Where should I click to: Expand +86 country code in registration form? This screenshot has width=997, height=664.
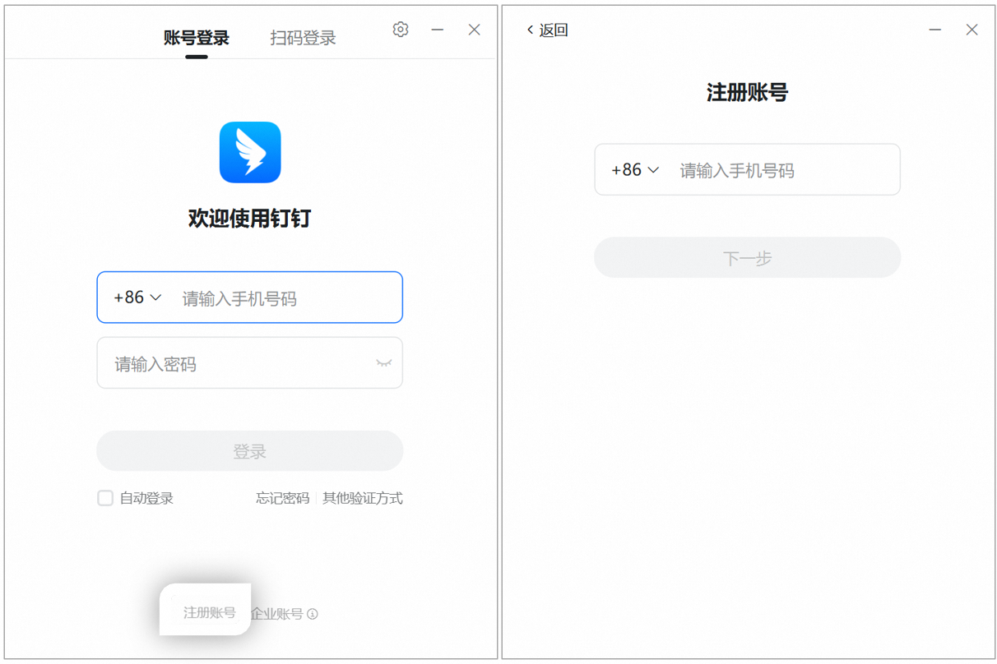coord(635,170)
